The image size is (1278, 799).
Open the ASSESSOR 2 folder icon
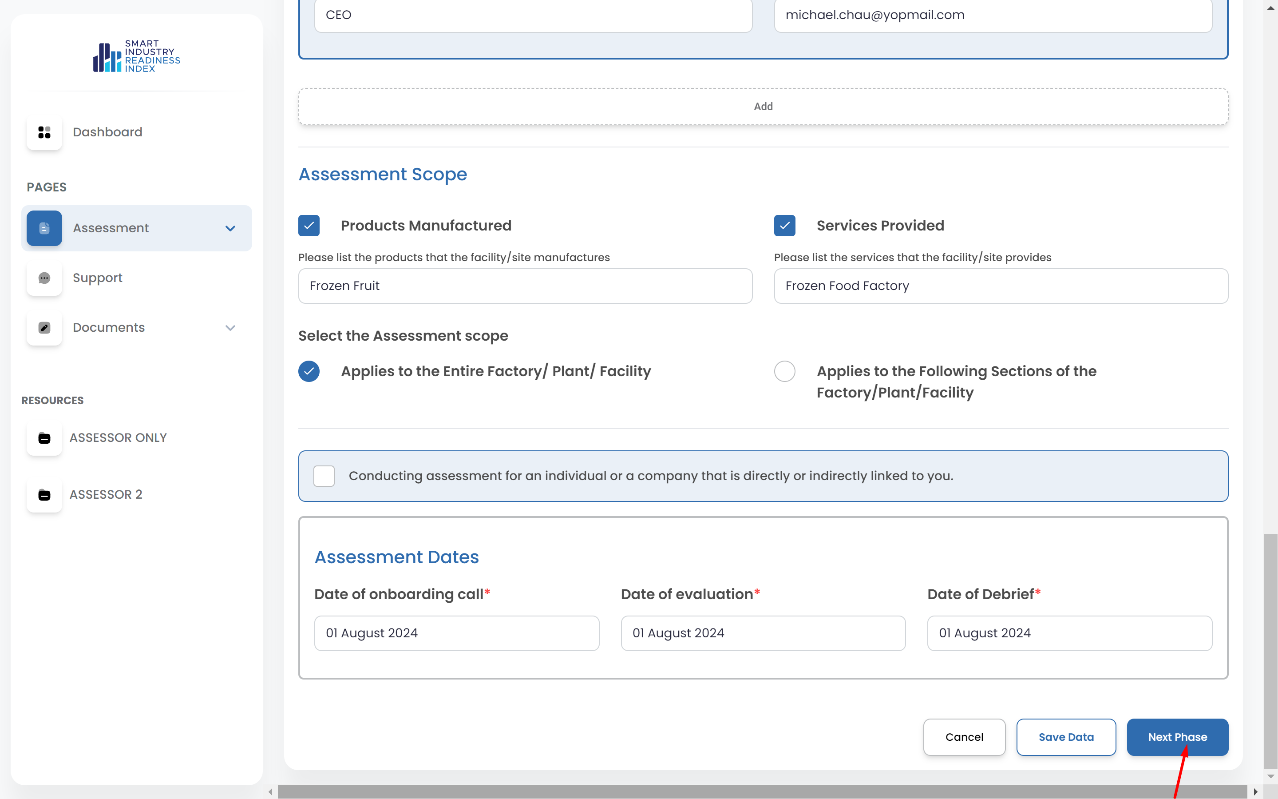pyautogui.click(x=44, y=495)
